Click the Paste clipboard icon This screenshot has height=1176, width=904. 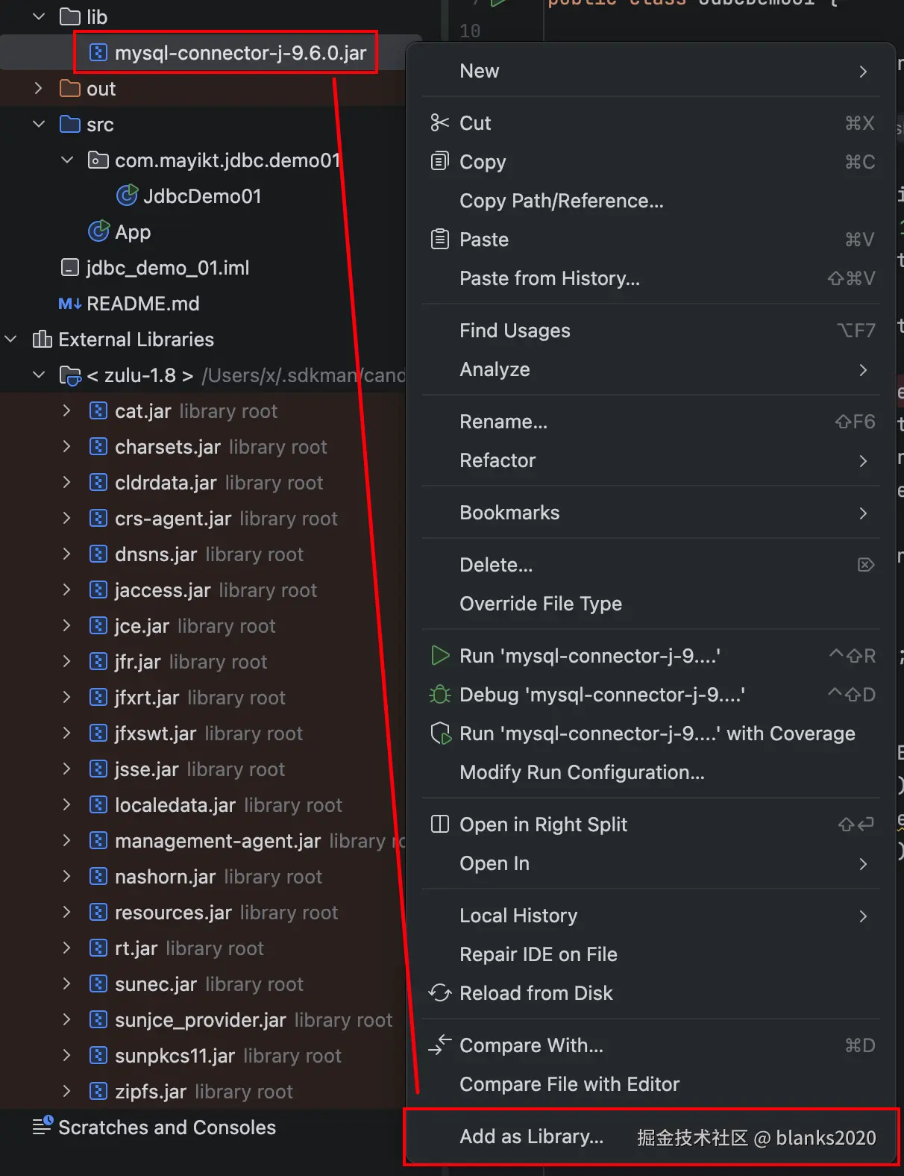tap(440, 239)
